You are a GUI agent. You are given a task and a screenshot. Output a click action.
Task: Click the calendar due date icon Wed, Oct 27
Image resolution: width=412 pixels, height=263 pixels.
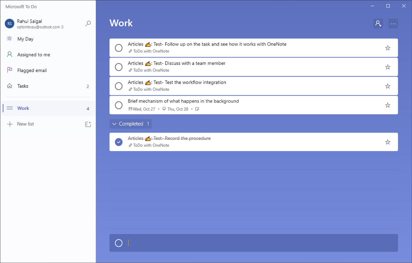tap(130, 109)
